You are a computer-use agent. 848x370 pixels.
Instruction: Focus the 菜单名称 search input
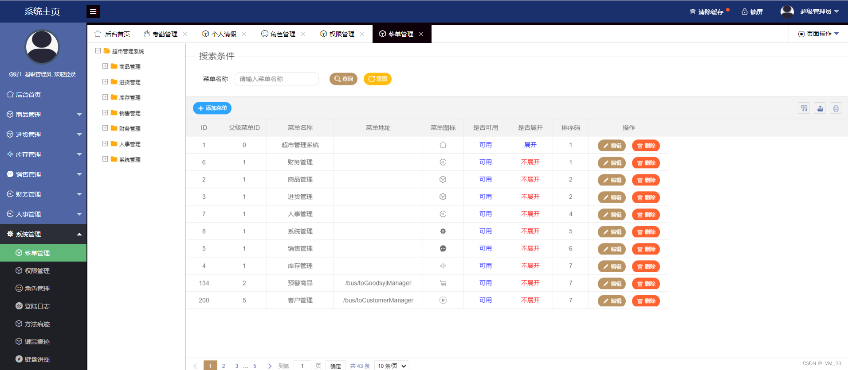pyautogui.click(x=277, y=79)
